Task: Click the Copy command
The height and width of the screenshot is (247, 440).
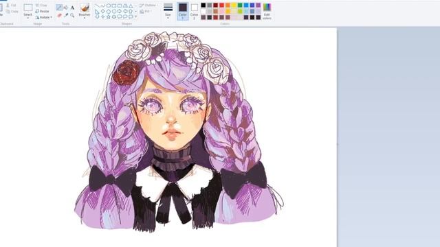Action: point(12,12)
